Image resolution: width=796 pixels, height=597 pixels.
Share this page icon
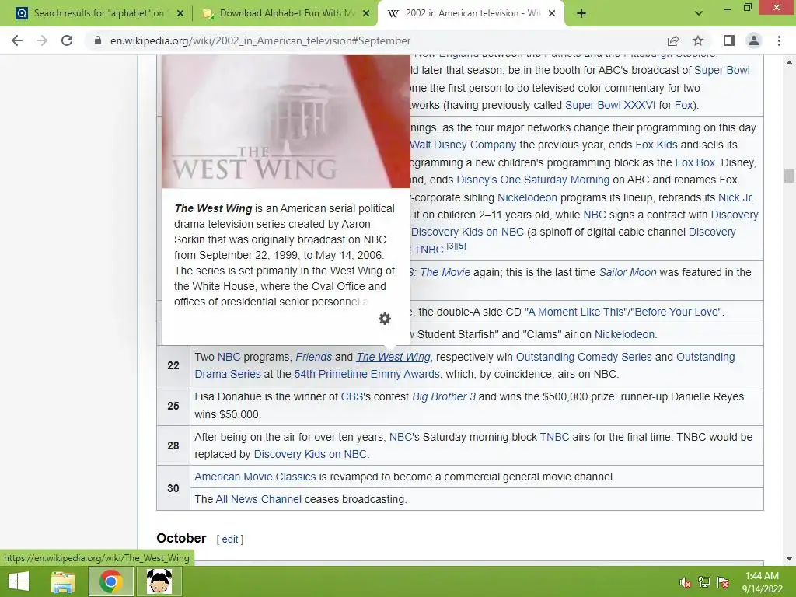pos(673,40)
